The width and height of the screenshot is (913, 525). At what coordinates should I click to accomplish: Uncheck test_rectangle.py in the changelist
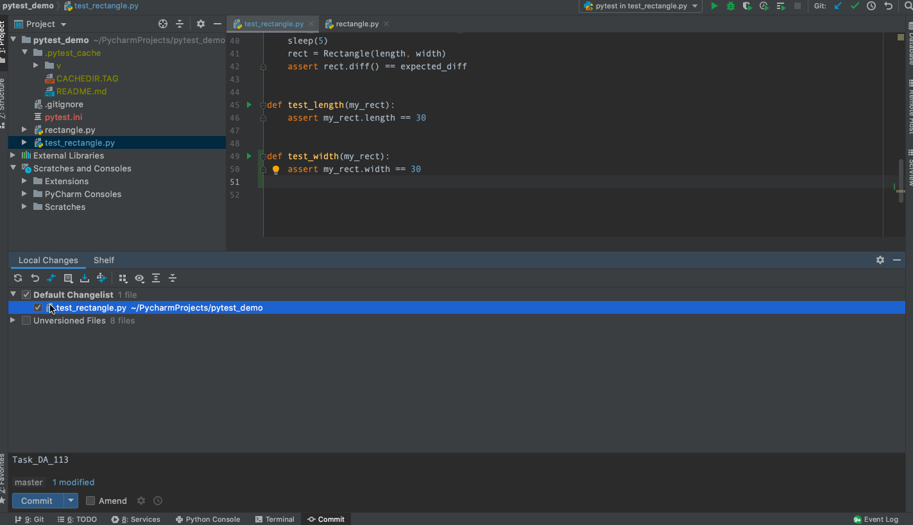click(38, 307)
